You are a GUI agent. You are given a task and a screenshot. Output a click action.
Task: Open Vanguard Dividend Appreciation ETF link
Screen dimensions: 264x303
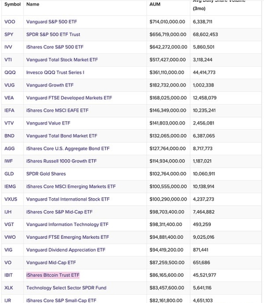pos(66,250)
